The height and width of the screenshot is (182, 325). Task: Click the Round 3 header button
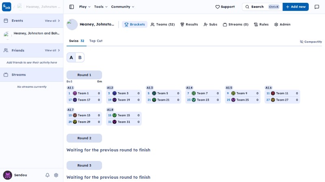point(84,165)
